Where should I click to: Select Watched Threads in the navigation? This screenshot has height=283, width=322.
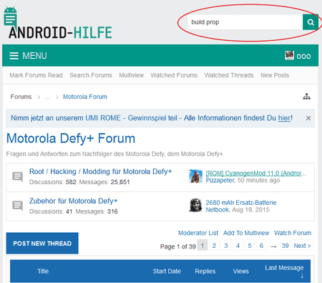pyautogui.click(x=229, y=75)
